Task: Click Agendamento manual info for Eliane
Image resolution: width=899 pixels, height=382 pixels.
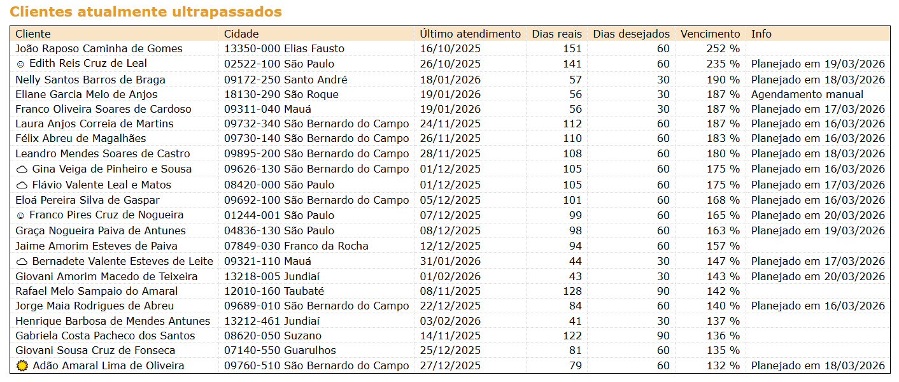Action: pos(807,94)
